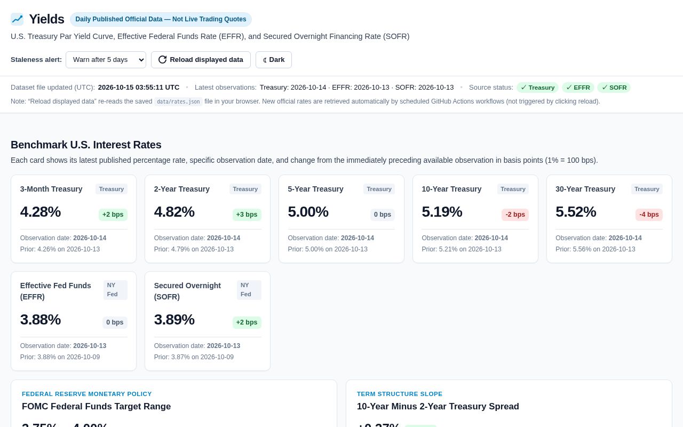Select the Effective Fed Funds (EFFR) title
The image size is (683, 427).
(x=55, y=291)
